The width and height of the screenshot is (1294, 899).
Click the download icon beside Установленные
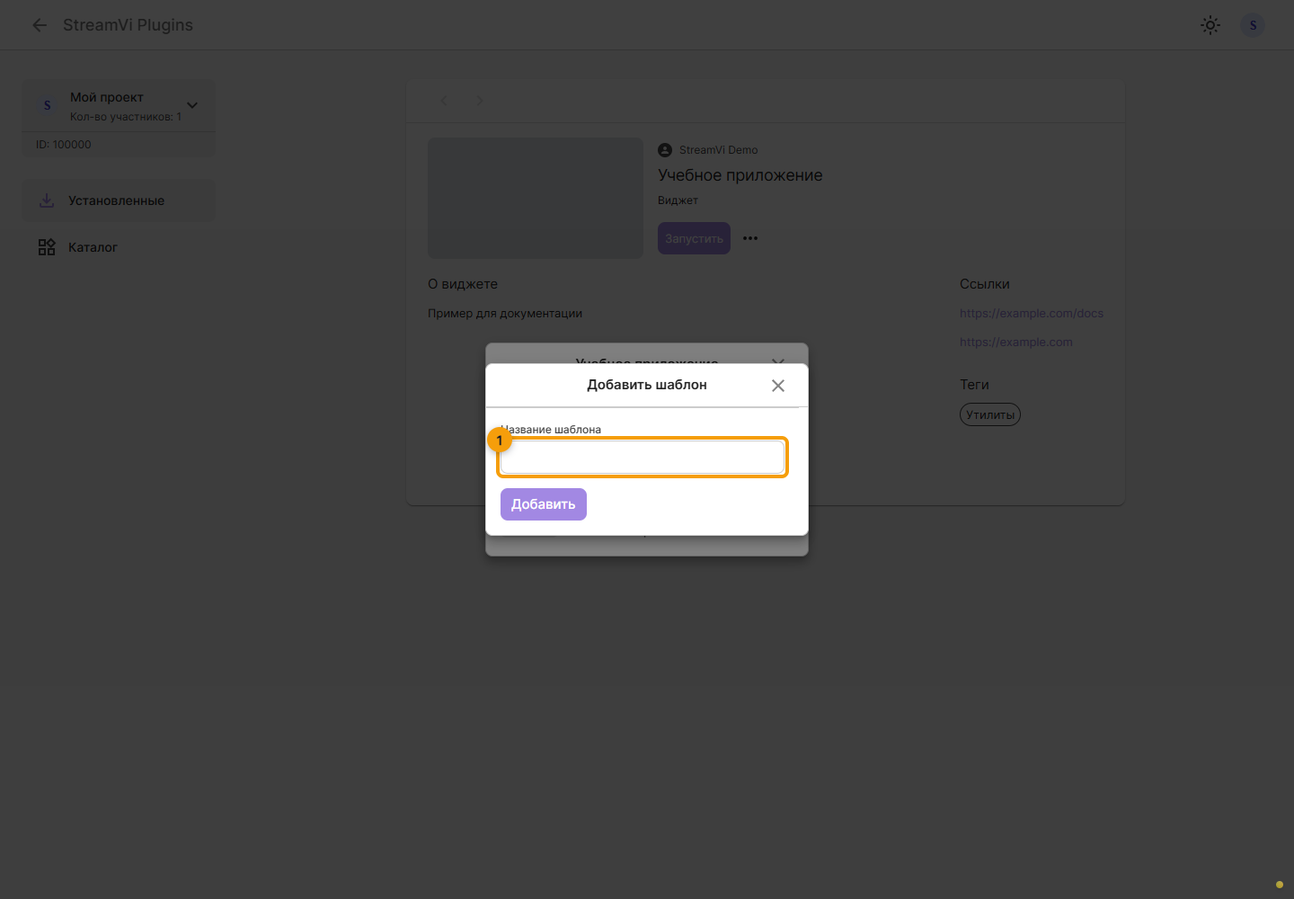coord(47,200)
